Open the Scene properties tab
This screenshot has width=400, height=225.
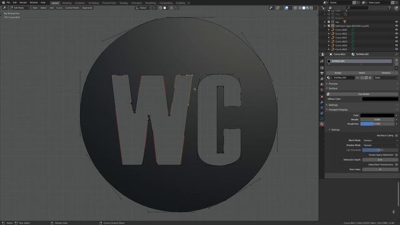click(x=322, y=84)
